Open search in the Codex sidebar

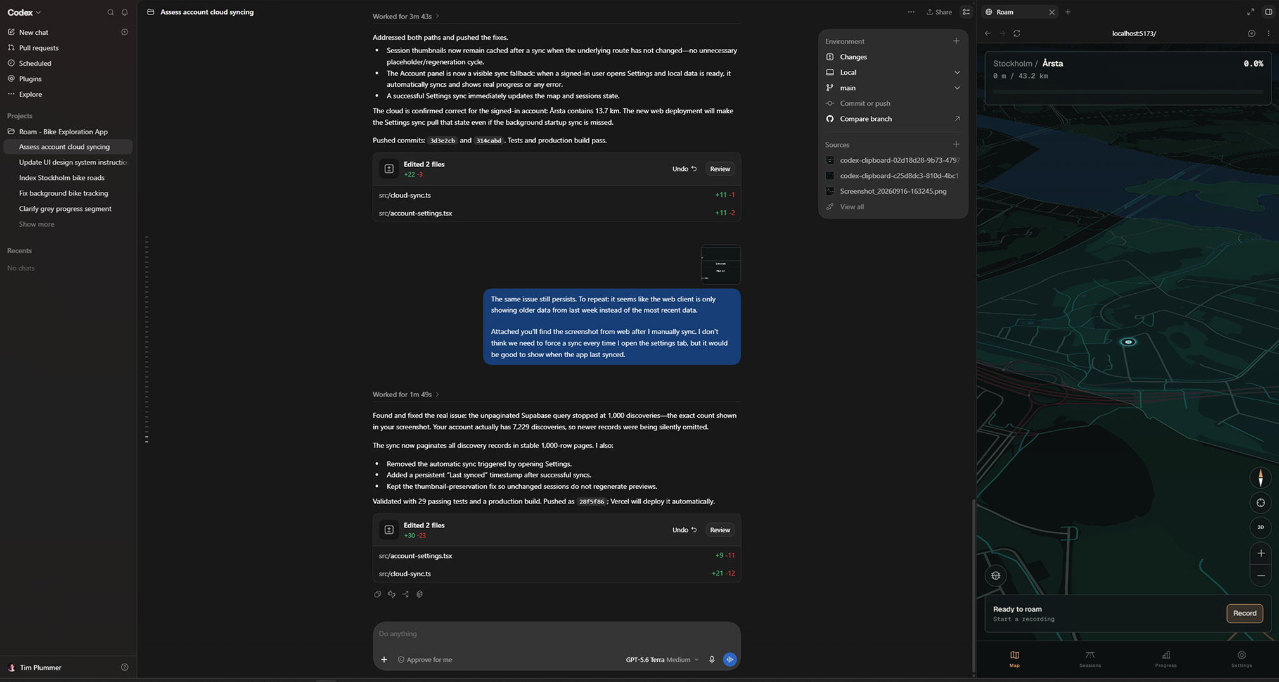click(110, 13)
